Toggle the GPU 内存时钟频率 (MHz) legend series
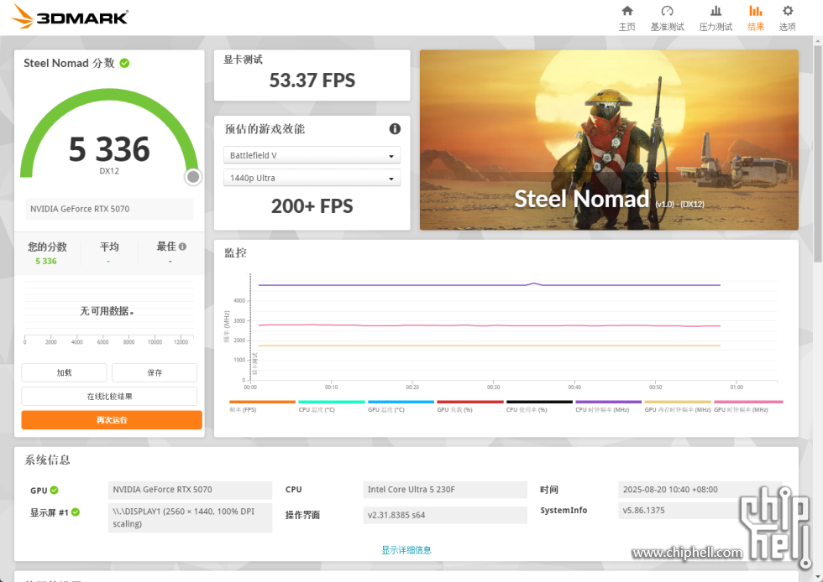Image resolution: width=823 pixels, height=582 pixels. click(678, 407)
